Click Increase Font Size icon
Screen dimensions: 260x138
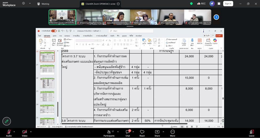click(x=103, y=40)
